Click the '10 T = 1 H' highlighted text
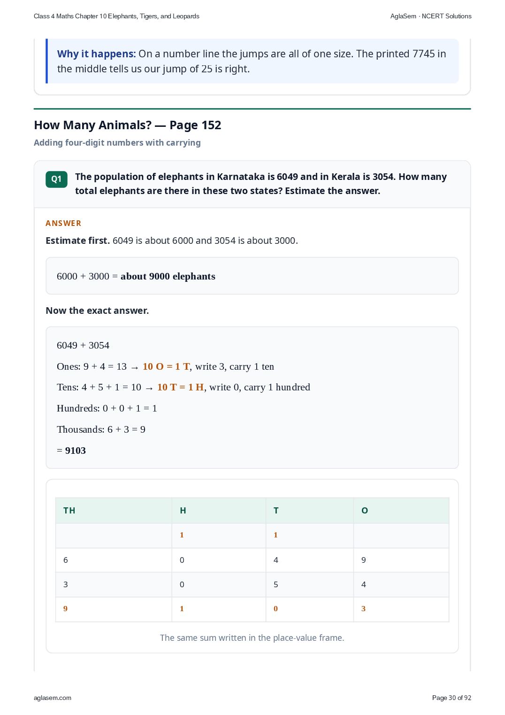Viewport: 505px width, 715px height. tap(181, 387)
